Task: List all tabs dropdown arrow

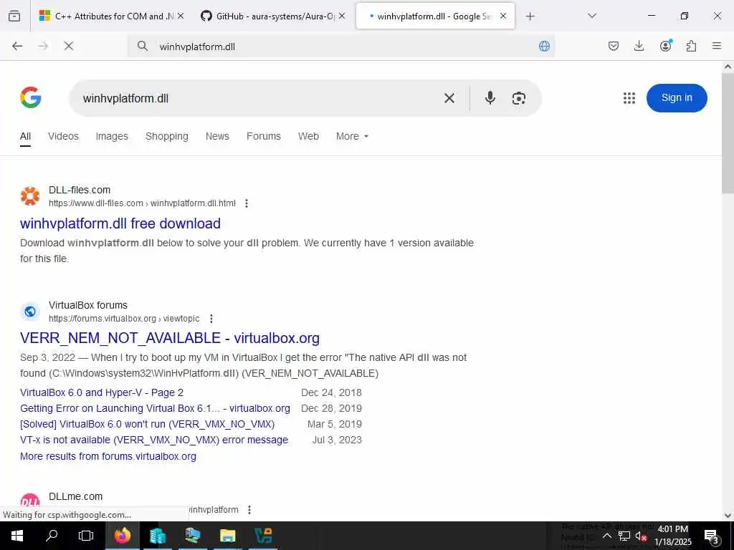Action: tap(592, 16)
